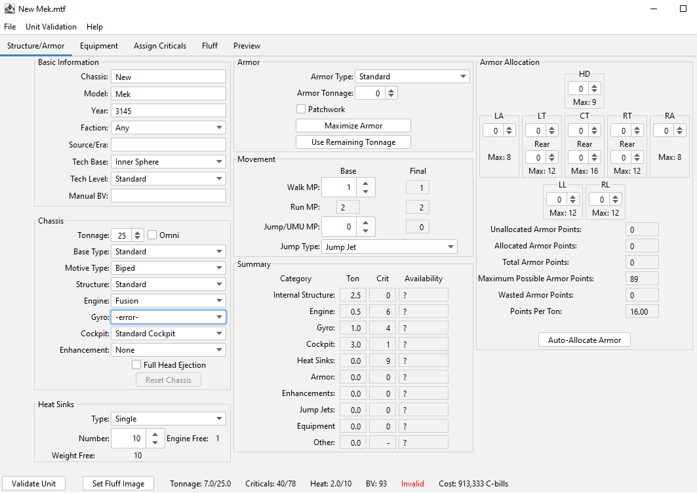Open the Unit Validation menu
This screenshot has height=493, width=697.
pyautogui.click(x=51, y=27)
